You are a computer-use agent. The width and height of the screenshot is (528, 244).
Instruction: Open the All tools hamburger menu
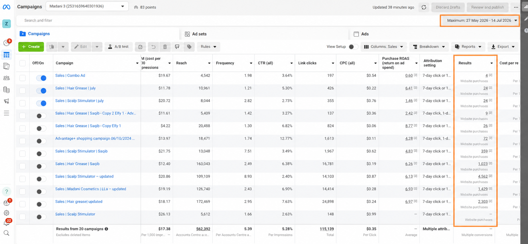6,113
